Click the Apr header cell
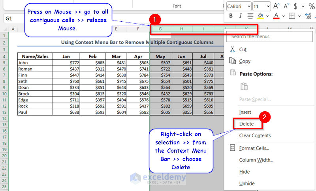This screenshot has width=316, height=191. coord(138,56)
